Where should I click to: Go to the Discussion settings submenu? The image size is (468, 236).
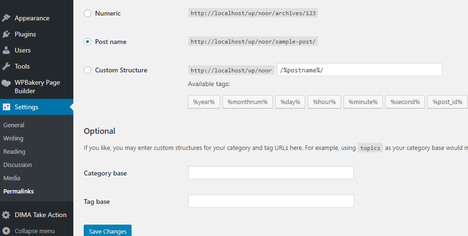[x=18, y=165]
